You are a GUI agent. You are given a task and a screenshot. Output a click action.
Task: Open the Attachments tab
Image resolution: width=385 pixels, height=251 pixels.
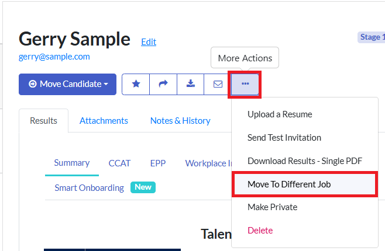(104, 121)
